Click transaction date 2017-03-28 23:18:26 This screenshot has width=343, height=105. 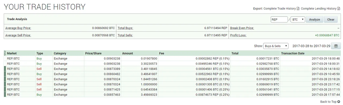[326, 79]
